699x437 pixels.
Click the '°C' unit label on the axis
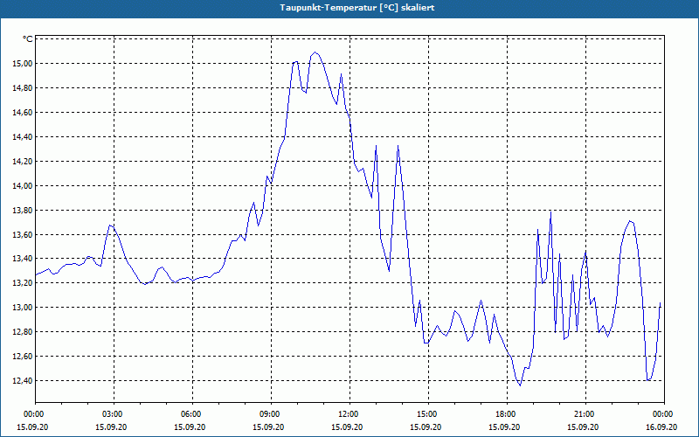28,39
